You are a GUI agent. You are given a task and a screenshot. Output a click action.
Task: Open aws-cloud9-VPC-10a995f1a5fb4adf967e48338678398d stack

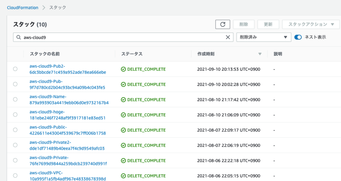[x=67, y=176]
